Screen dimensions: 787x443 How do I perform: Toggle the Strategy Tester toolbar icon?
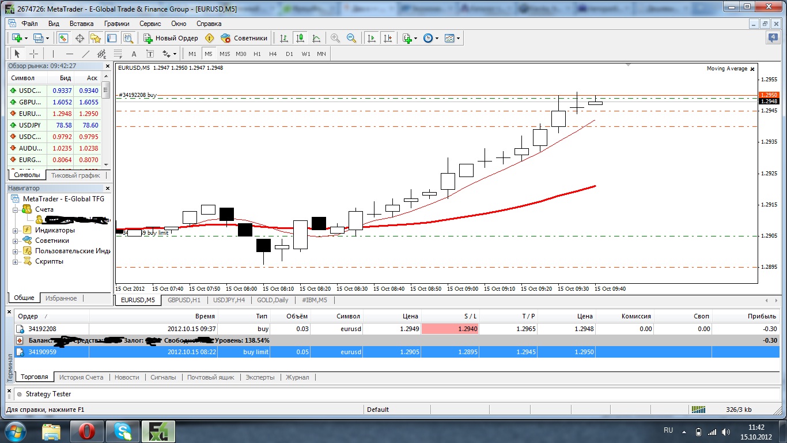(x=128, y=38)
